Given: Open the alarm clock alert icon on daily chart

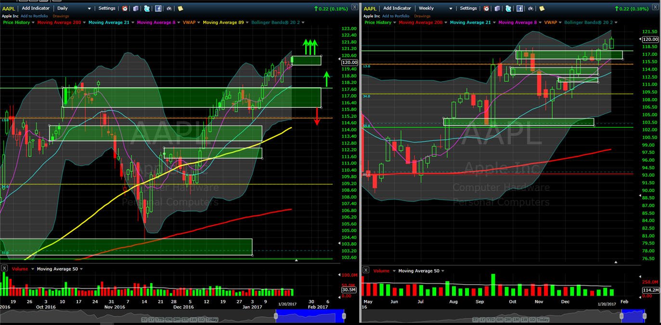Looking at the screenshot, I should (x=125, y=8).
